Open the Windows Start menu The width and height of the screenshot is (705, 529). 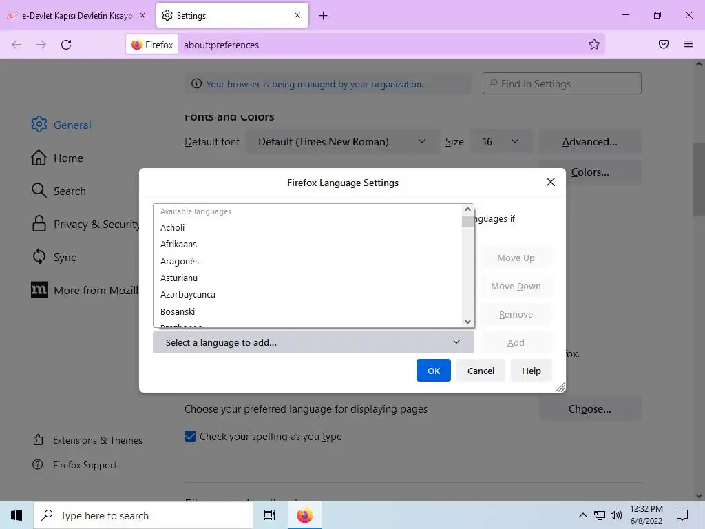pyautogui.click(x=17, y=515)
